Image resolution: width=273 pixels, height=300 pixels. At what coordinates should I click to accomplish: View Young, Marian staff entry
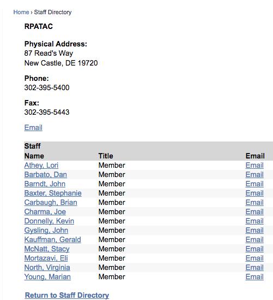[47, 277]
